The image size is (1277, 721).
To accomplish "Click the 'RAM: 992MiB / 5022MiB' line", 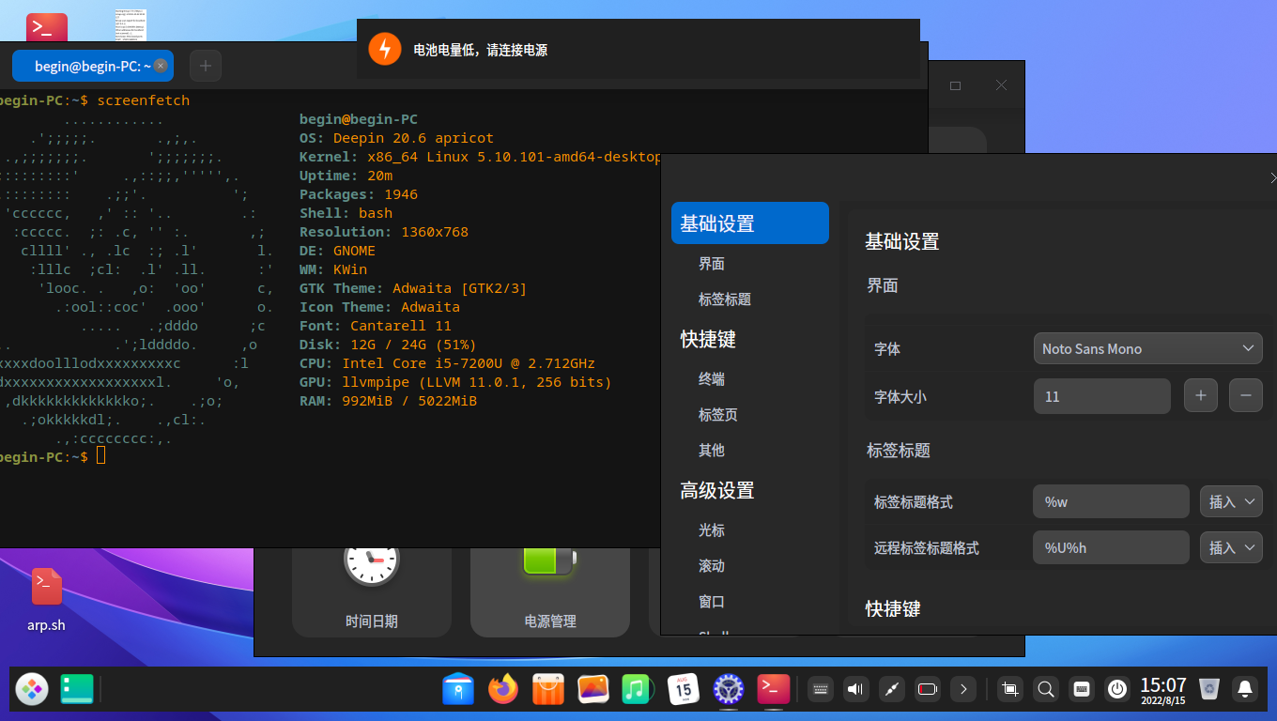I will pos(388,401).
